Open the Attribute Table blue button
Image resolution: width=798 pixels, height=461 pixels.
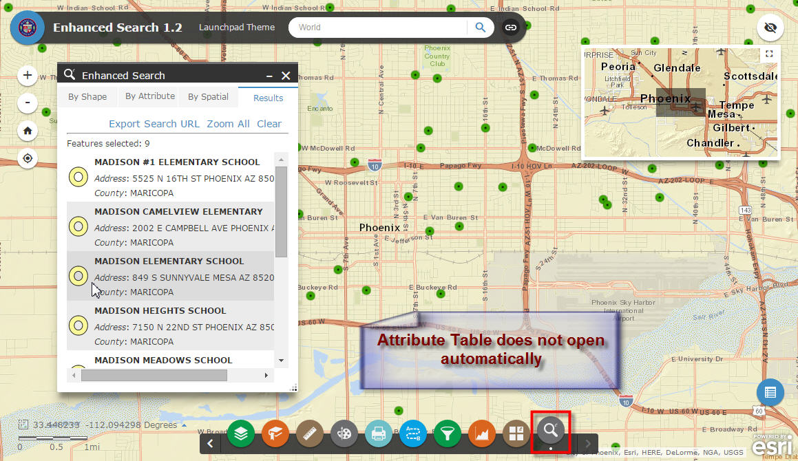tap(770, 392)
